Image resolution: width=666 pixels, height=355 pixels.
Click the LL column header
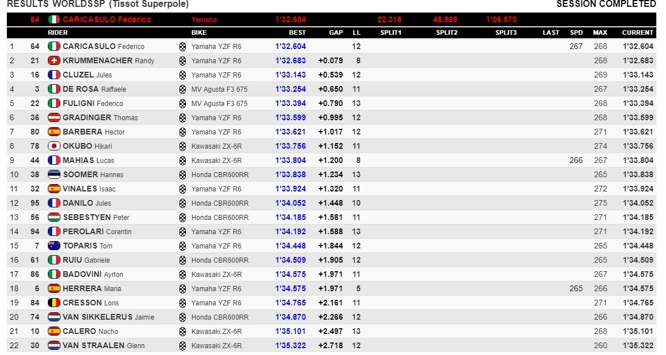pyautogui.click(x=357, y=32)
